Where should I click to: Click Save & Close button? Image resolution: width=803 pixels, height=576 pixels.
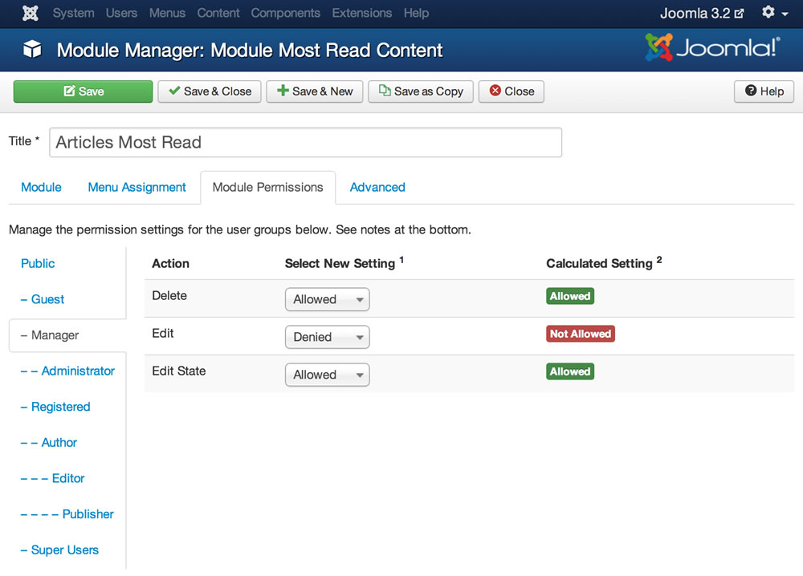210,91
